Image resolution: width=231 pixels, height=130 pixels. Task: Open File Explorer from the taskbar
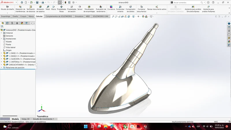(105, 127)
